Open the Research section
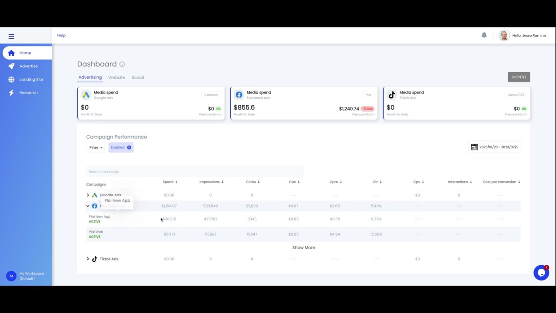This screenshot has width=556, height=313. (28, 93)
